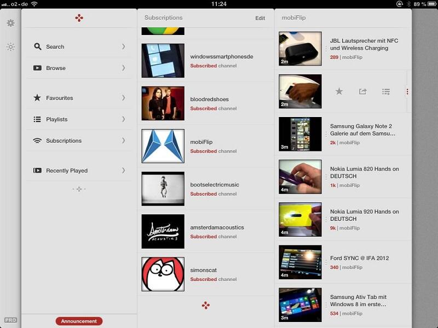This screenshot has height=328, width=438.
Task: Tap the Favourites star icon
Action: [37, 98]
